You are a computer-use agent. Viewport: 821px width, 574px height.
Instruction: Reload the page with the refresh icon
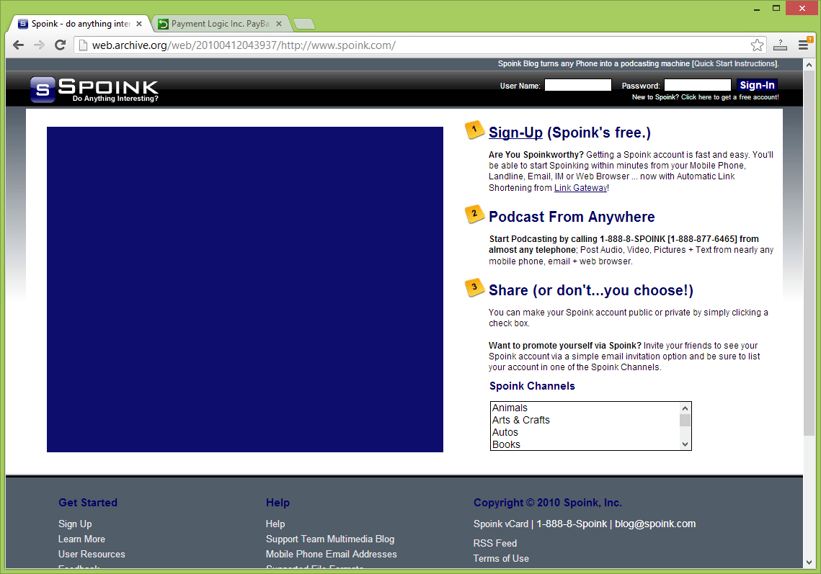tap(61, 45)
